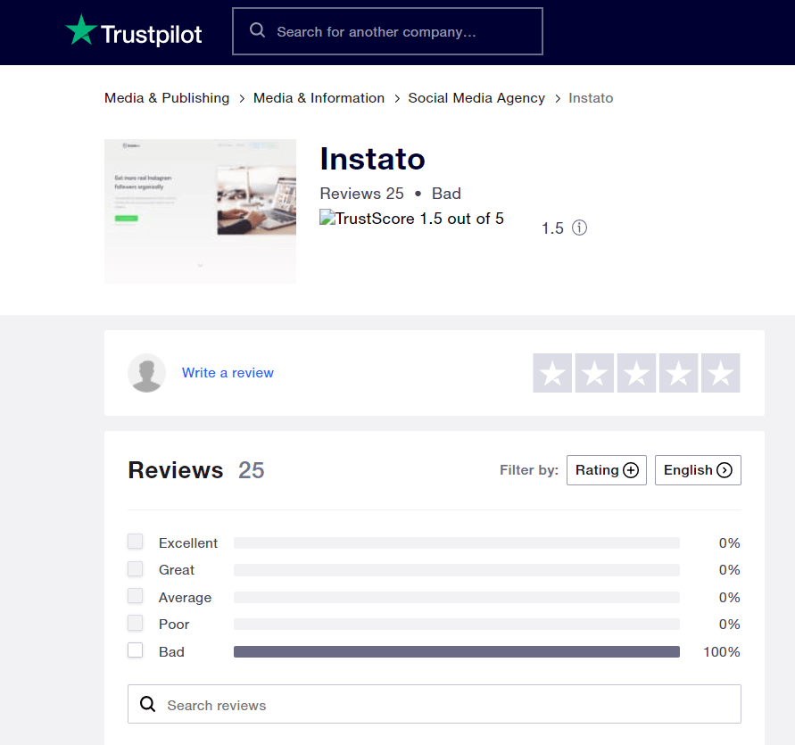Click the Great 0% rating bar
The width and height of the screenshot is (795, 745).
click(456, 570)
